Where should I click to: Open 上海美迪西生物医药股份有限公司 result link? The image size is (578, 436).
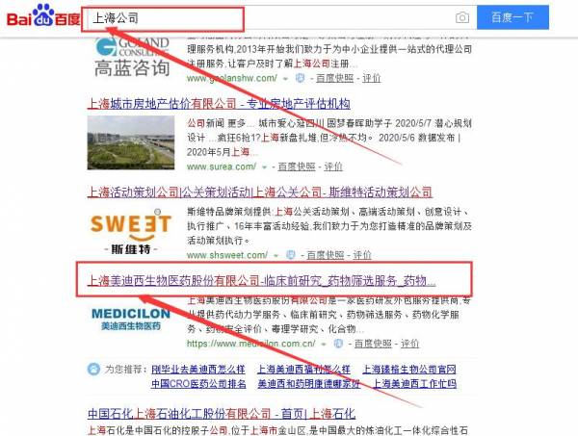261,281
